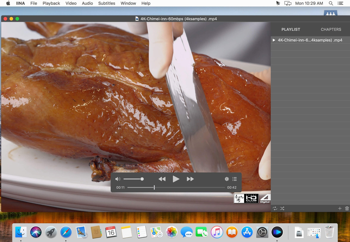Screen dimensions: 350x242
Task: Switch to the CHAPTERS tab
Action: point(331,29)
